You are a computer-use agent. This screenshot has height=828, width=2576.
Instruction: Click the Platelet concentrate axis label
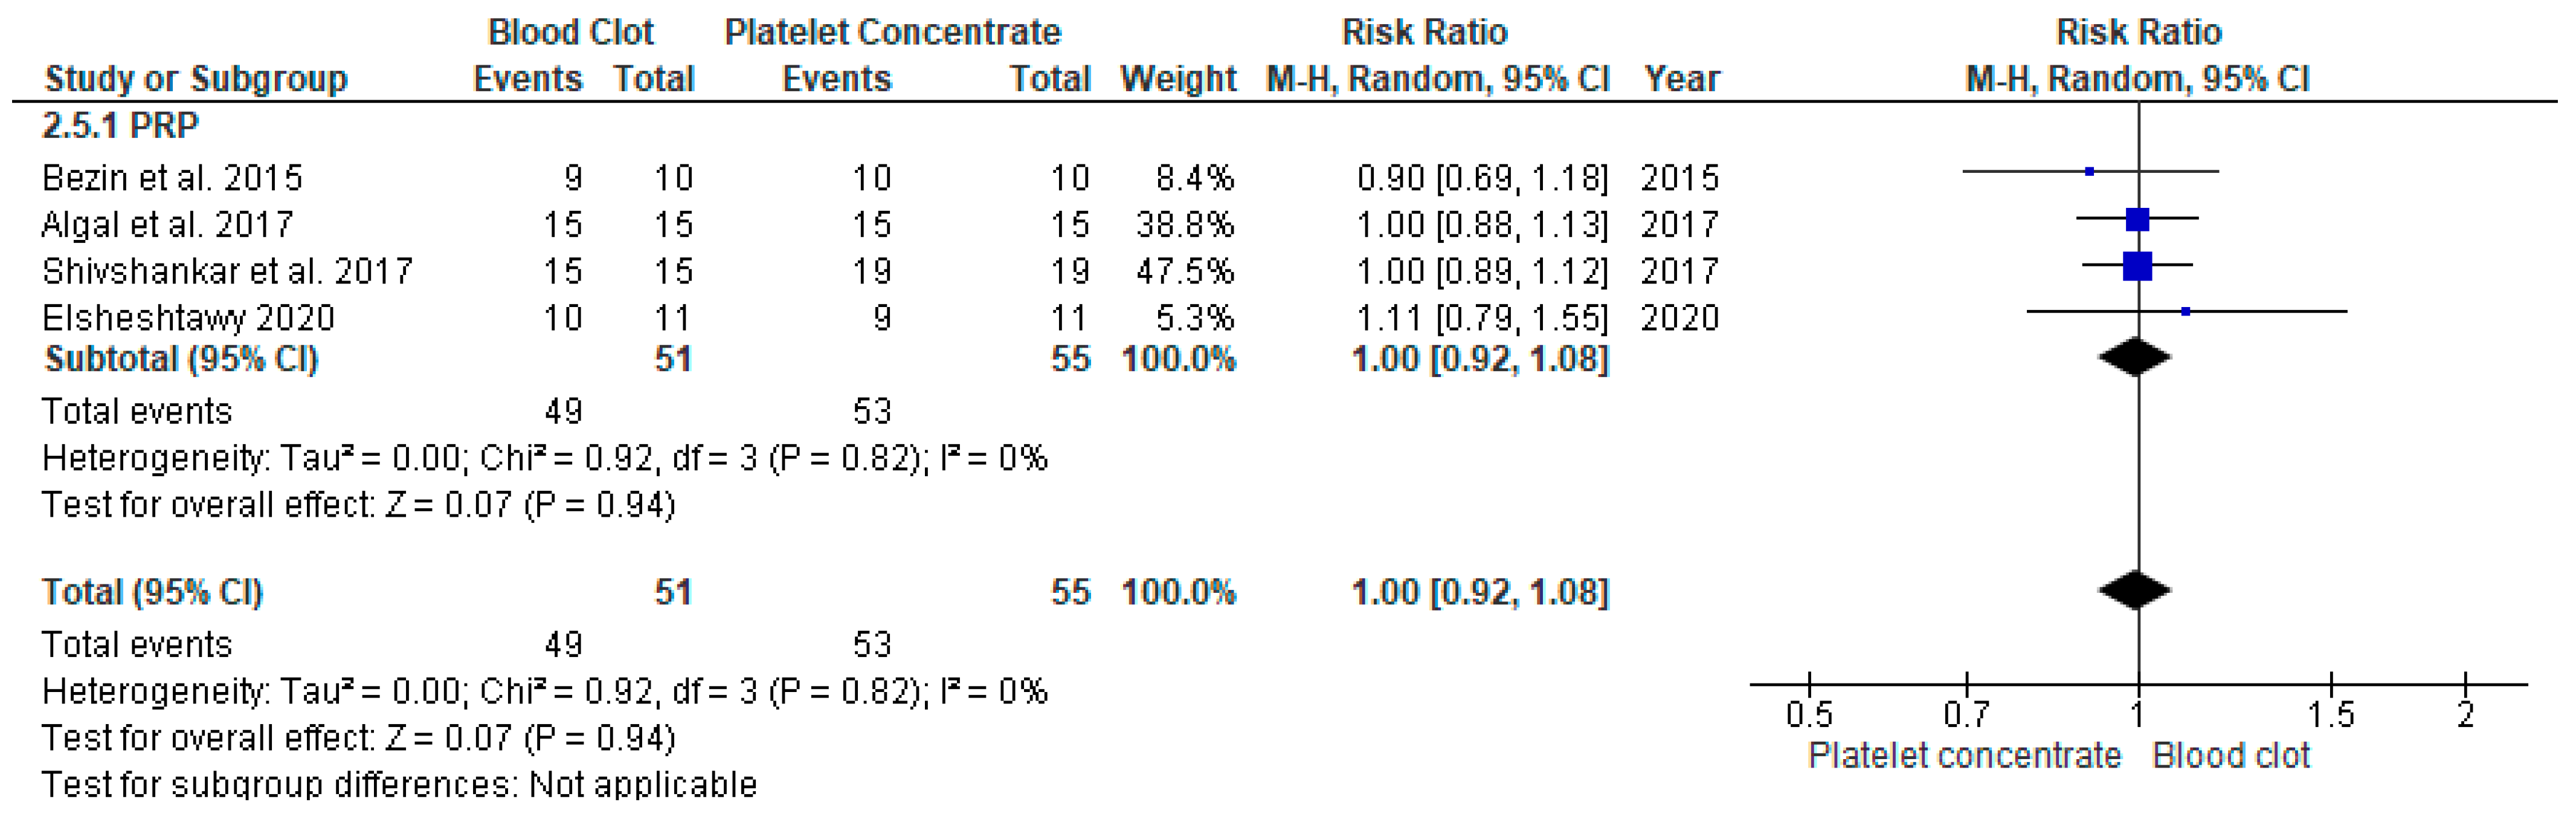(x=1964, y=756)
